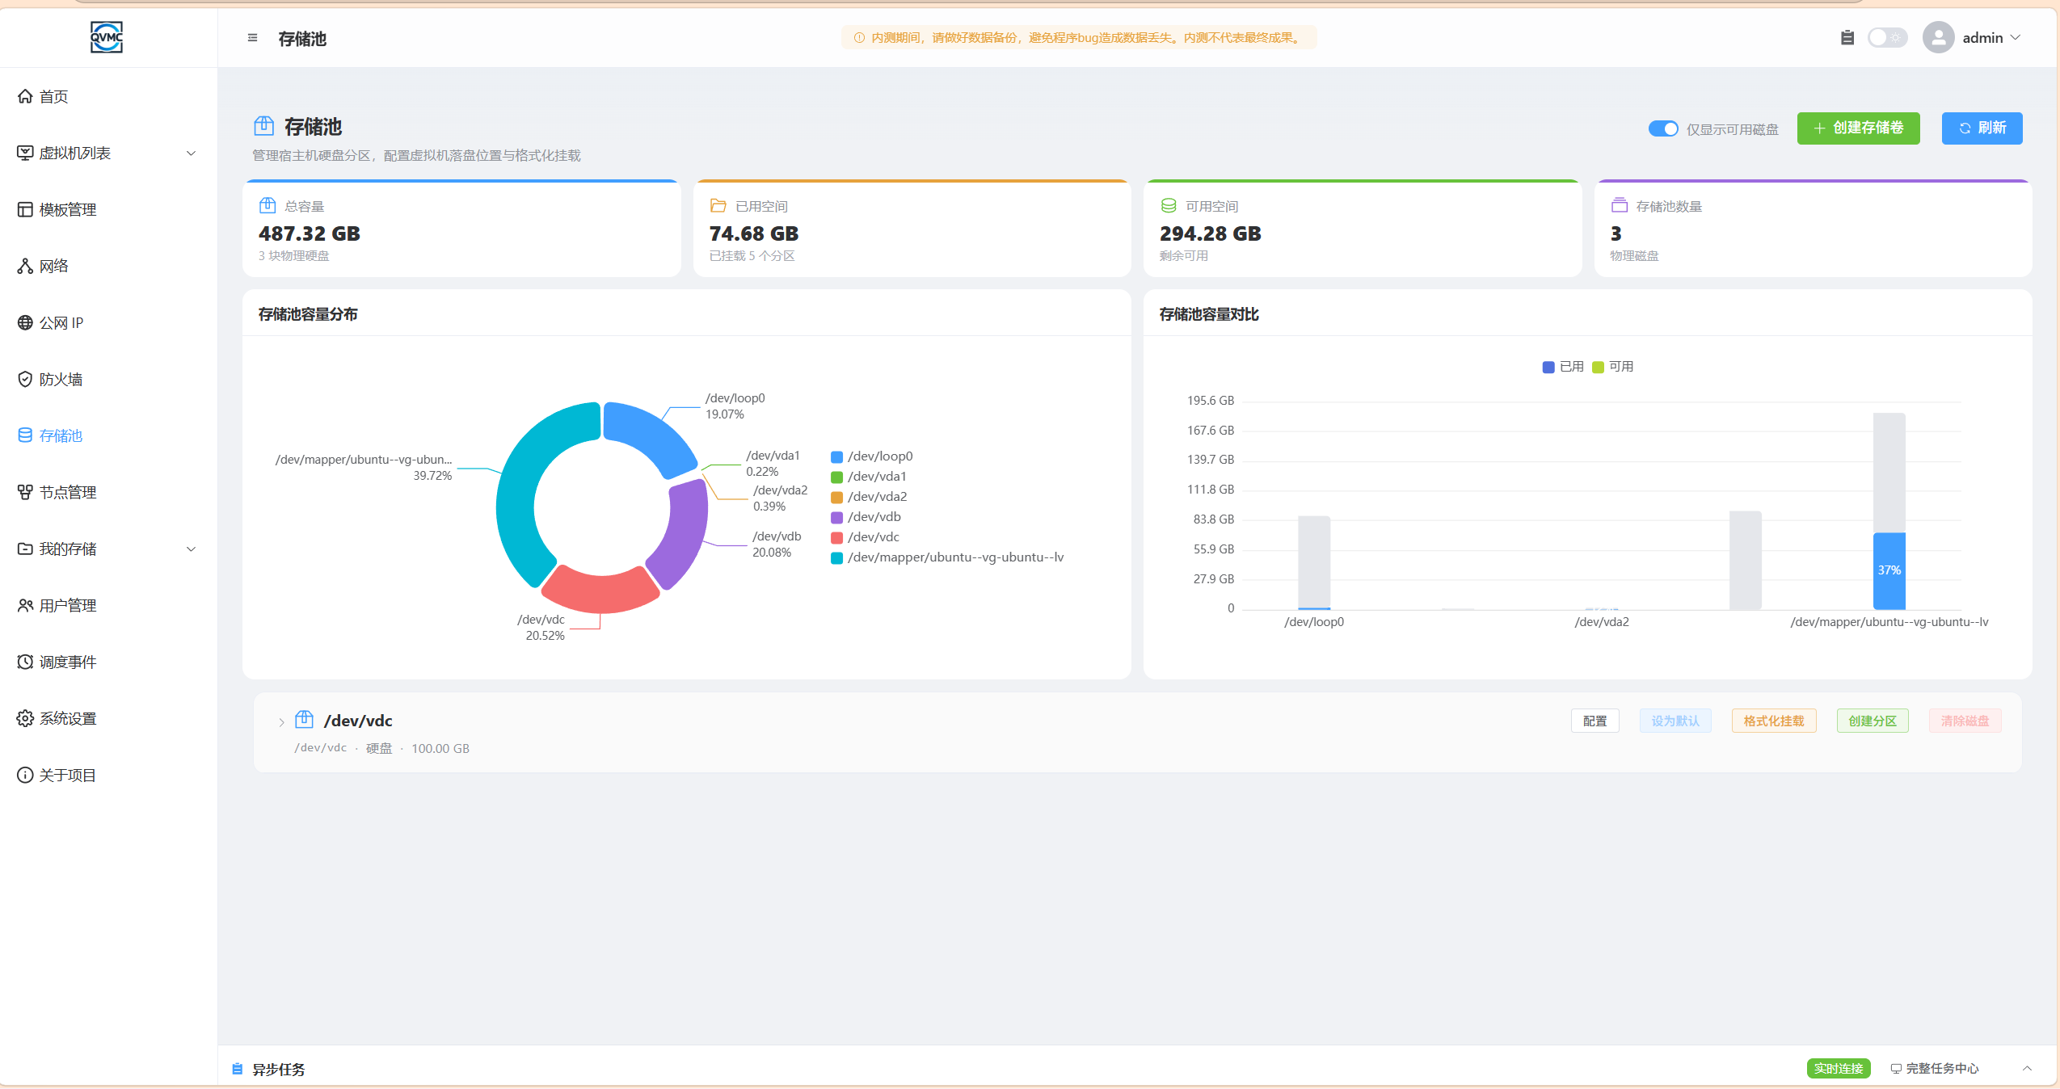Collapse sidebar with hamburger menu icon
Viewport: 2060px width, 1089px height.
[252, 38]
